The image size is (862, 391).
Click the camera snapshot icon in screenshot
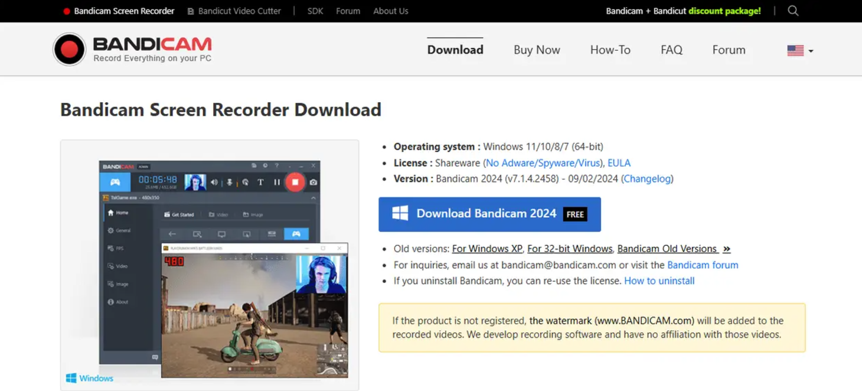tap(314, 183)
